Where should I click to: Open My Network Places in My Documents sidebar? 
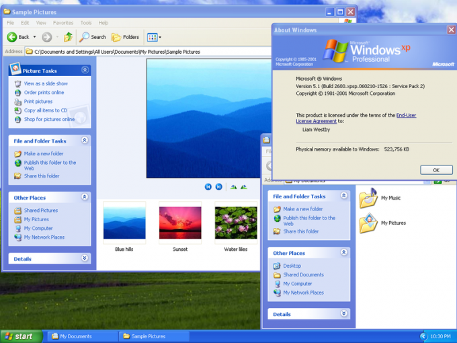[x=303, y=293]
